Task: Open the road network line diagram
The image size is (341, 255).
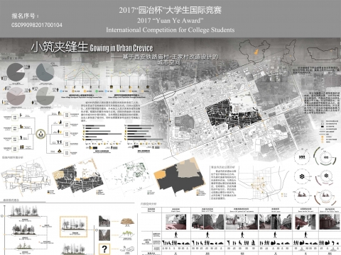Action: click(x=26, y=176)
